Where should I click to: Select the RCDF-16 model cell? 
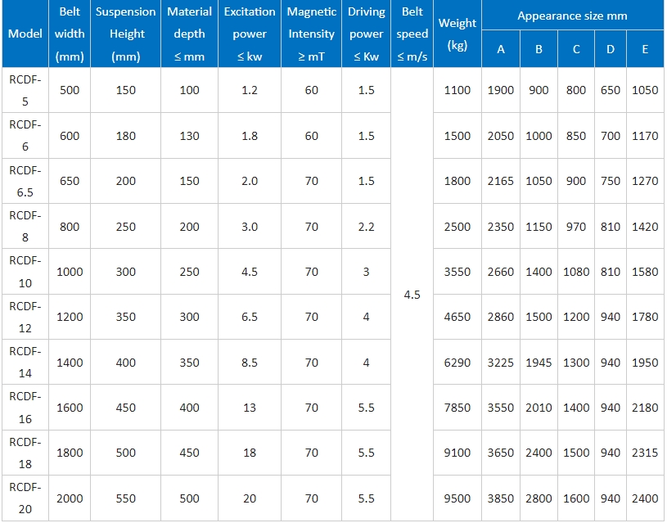click(x=25, y=408)
